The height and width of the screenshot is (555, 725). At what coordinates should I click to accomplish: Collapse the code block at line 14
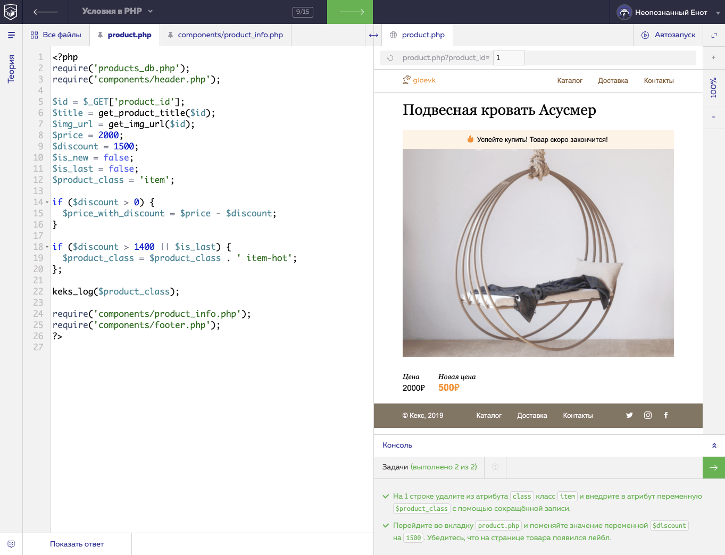(47, 203)
